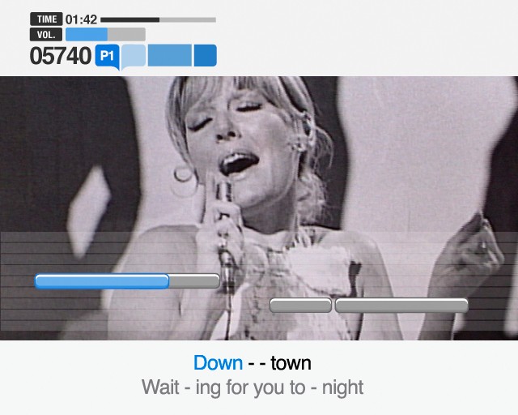Click the VOL. label badge
Image resolution: width=518 pixels, height=415 pixels.
pos(46,34)
